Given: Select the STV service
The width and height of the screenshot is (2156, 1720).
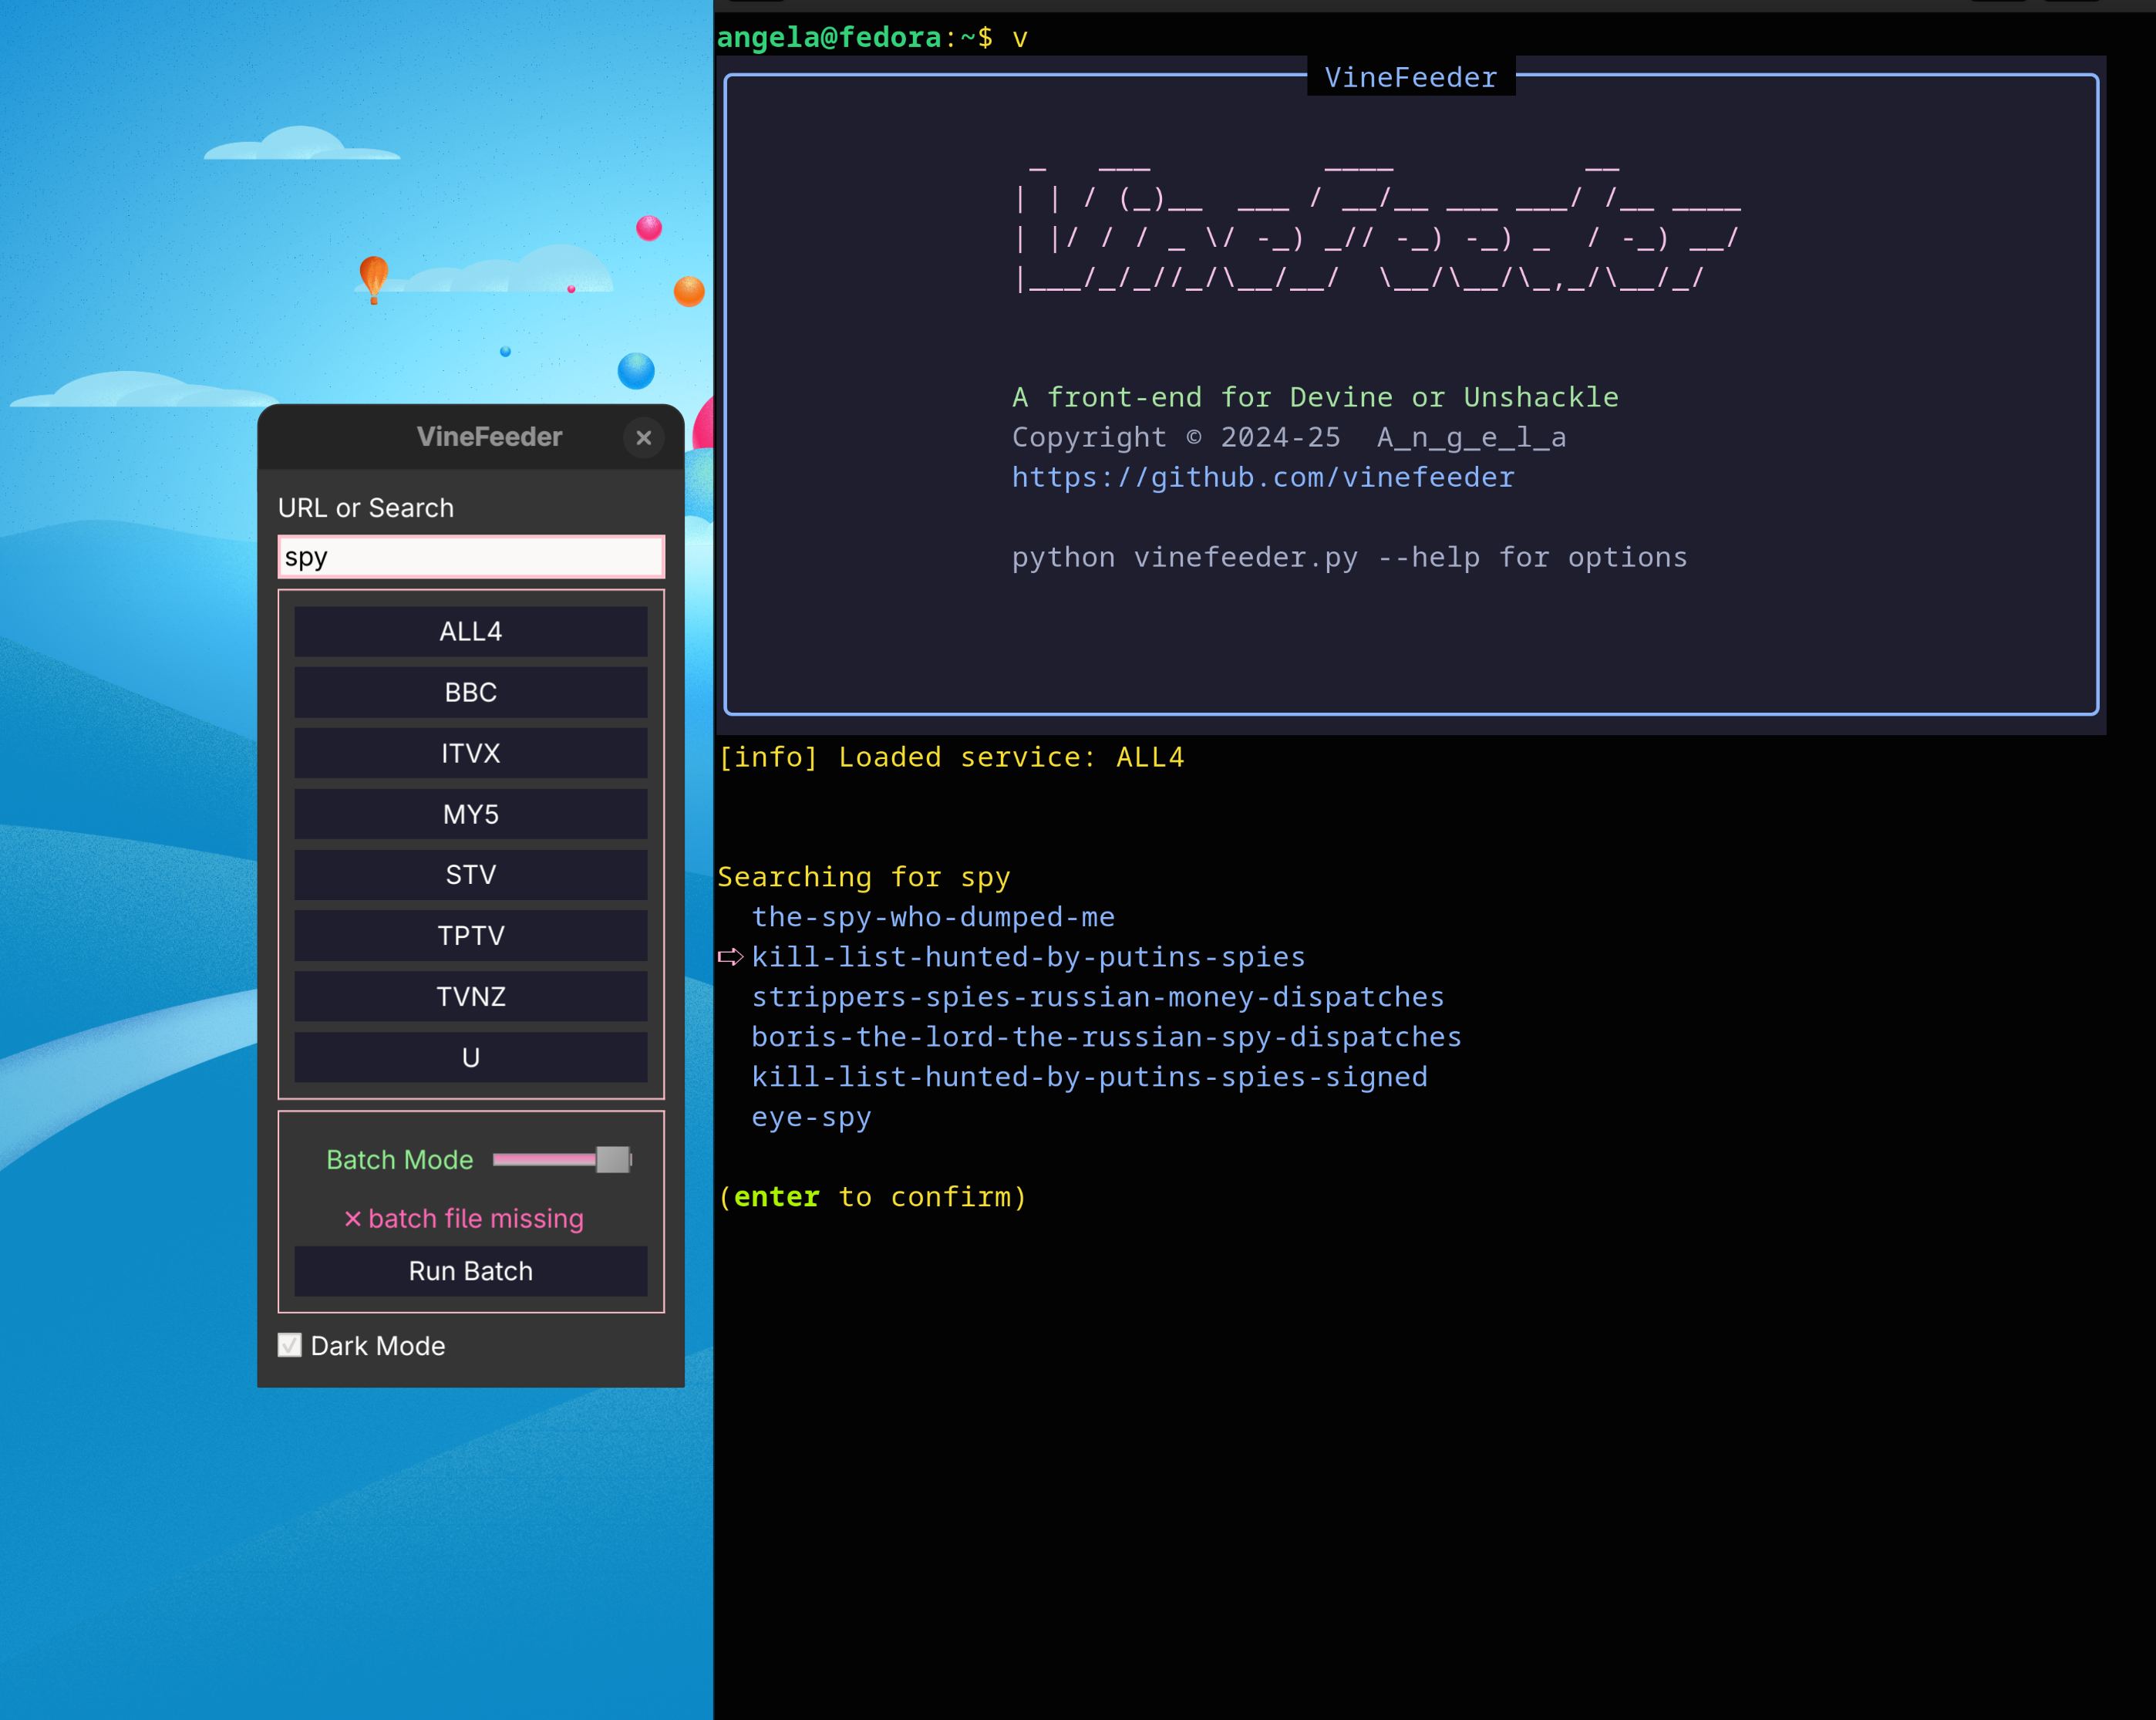Looking at the screenshot, I should (470, 875).
